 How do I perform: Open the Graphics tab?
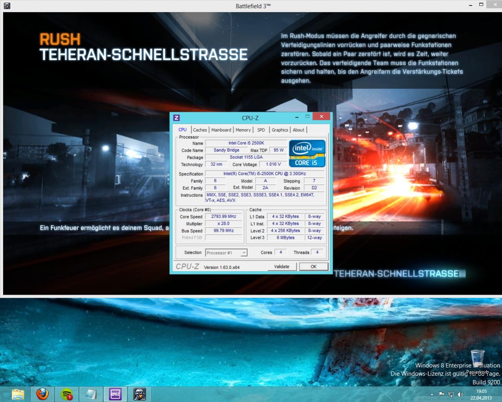coord(280,130)
